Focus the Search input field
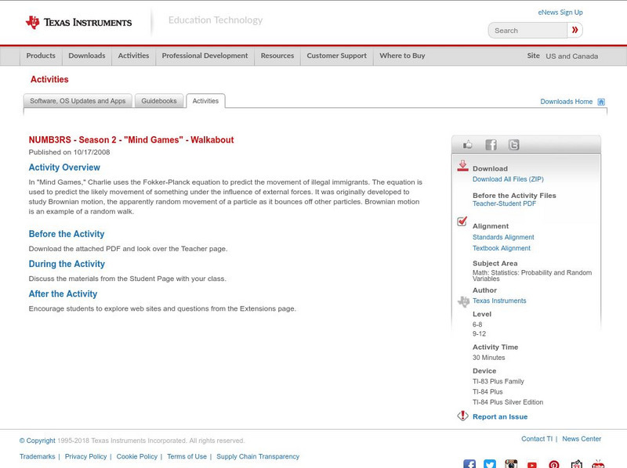This screenshot has width=627, height=468. 527,31
